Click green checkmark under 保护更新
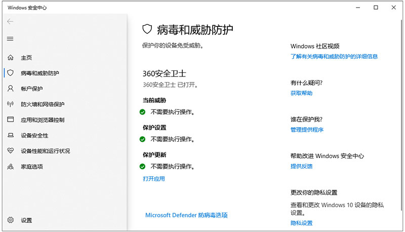 pyautogui.click(x=142, y=166)
